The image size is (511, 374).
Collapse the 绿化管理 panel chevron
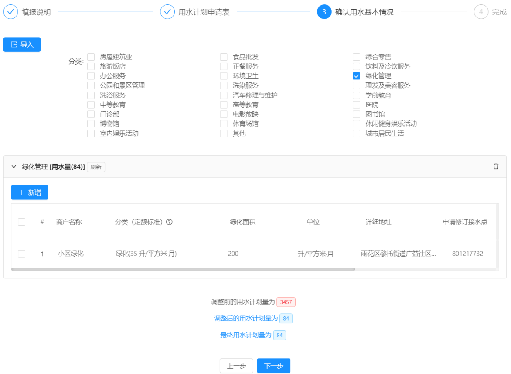(x=14, y=167)
